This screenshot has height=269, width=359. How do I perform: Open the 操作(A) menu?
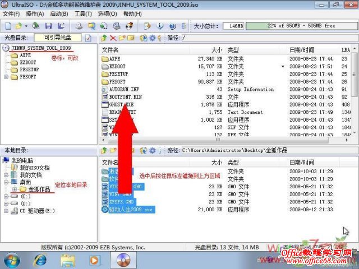pos(35,14)
